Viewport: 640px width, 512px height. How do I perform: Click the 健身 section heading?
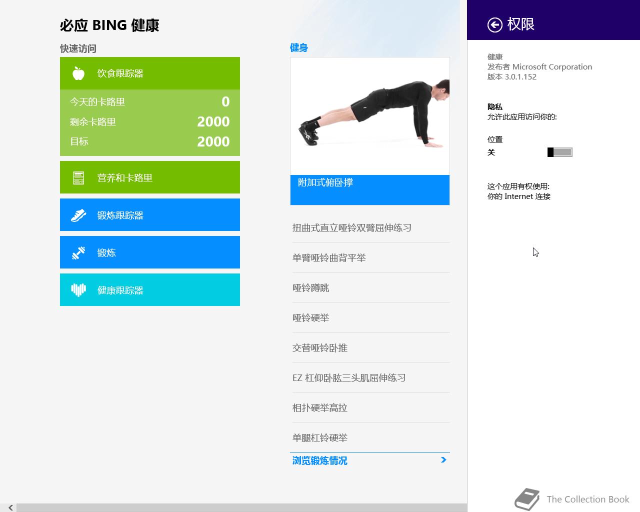point(299,47)
